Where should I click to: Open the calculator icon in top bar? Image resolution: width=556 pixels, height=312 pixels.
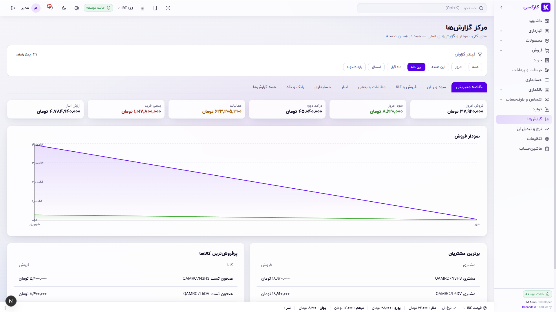point(142,8)
